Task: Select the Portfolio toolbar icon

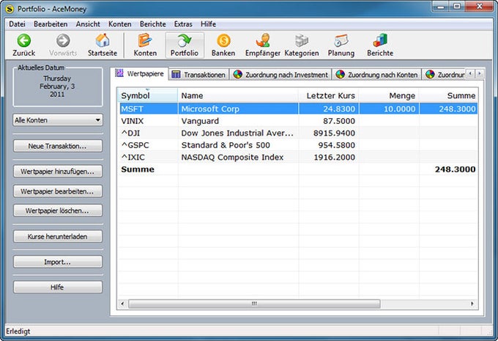Action: point(185,40)
